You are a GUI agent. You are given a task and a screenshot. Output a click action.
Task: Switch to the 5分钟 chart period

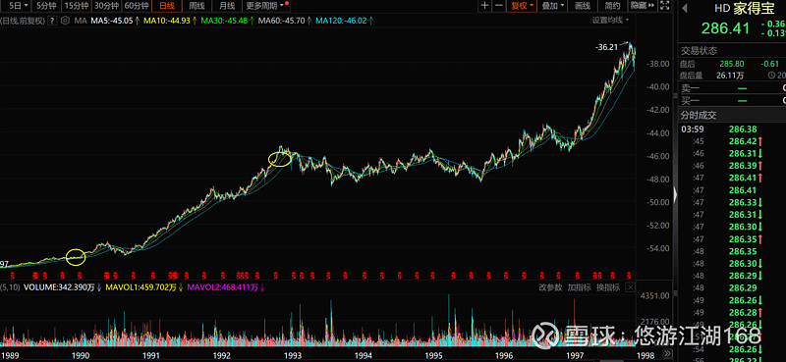[x=46, y=6]
